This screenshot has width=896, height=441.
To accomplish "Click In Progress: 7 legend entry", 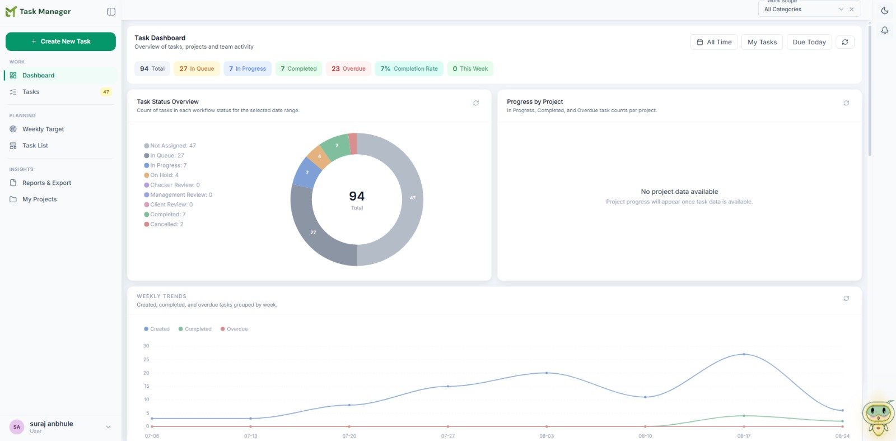I will (165, 165).
